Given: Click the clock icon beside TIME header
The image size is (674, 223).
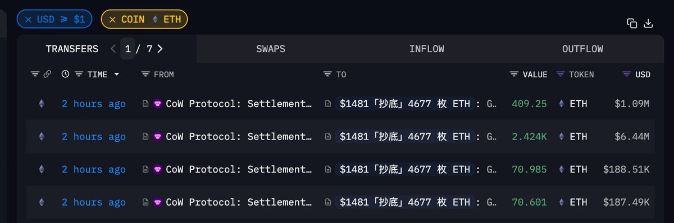Looking at the screenshot, I should (65, 74).
